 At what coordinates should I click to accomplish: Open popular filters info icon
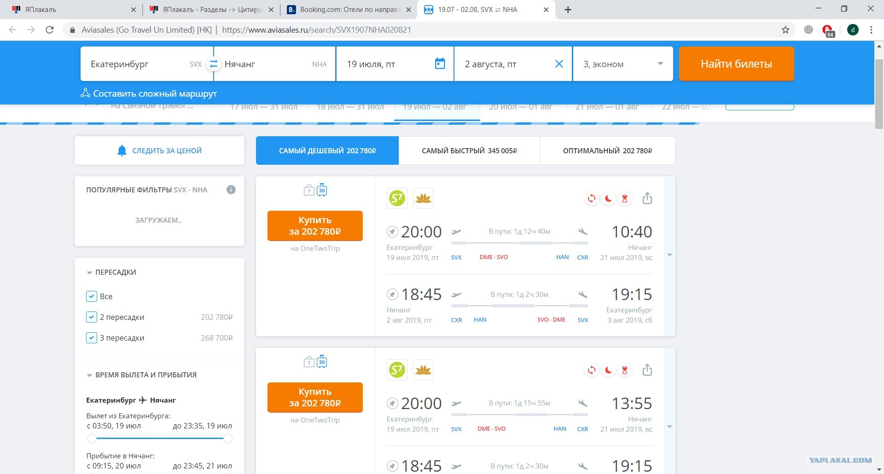pyautogui.click(x=231, y=190)
